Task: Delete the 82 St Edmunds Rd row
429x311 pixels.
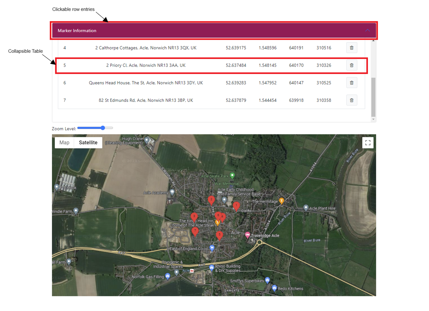Action: [351, 100]
